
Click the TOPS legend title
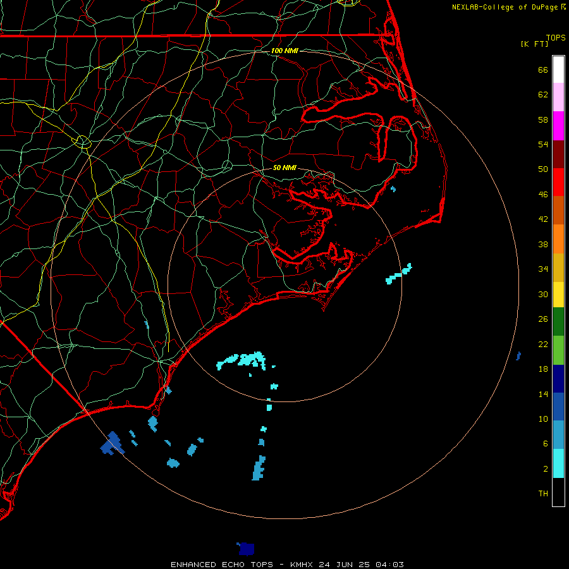(556, 37)
